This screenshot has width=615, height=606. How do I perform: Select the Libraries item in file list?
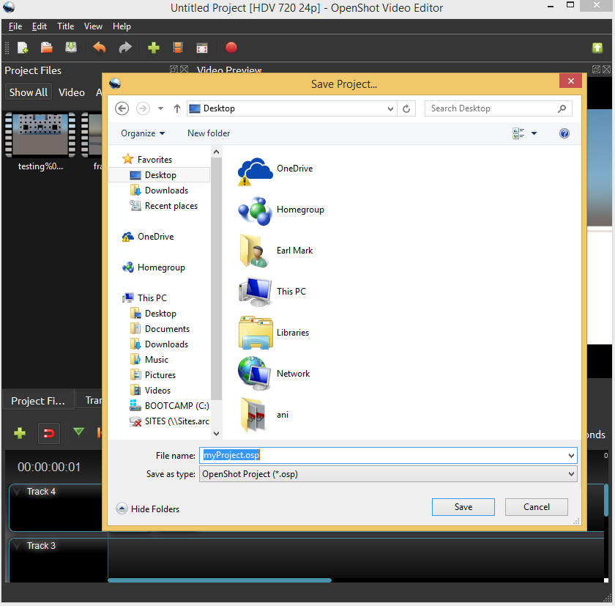click(273, 333)
